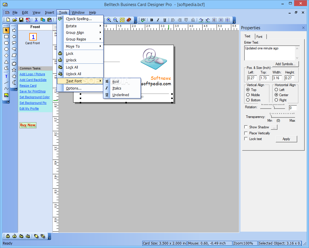
Task: Click the Transparency slider handle
Action: pos(271,116)
